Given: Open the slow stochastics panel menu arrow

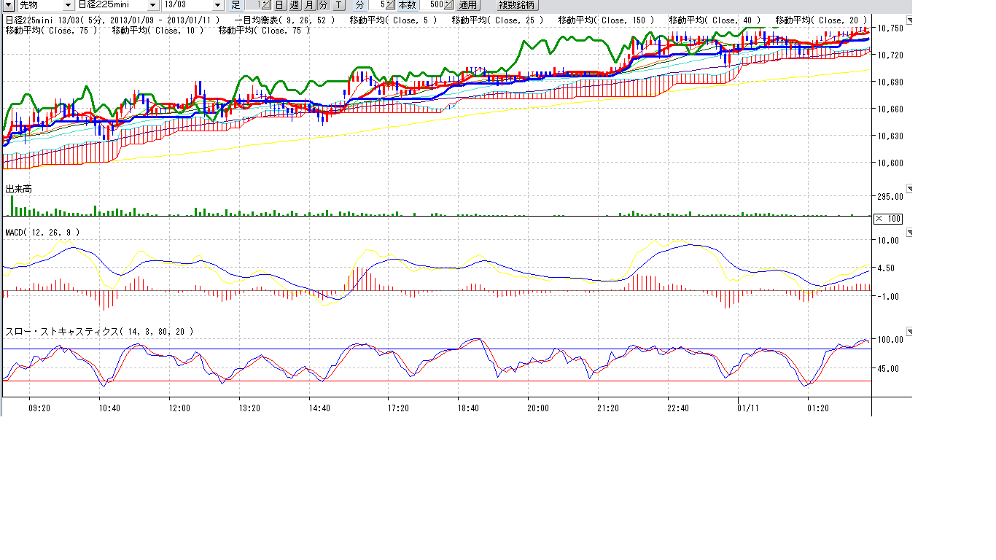Looking at the screenshot, I should click(908, 332).
